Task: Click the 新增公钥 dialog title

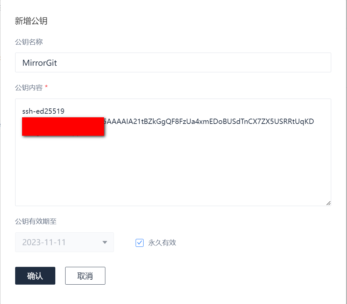Action: pyautogui.click(x=31, y=21)
